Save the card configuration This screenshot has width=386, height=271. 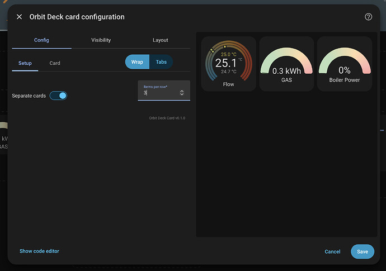point(363,251)
